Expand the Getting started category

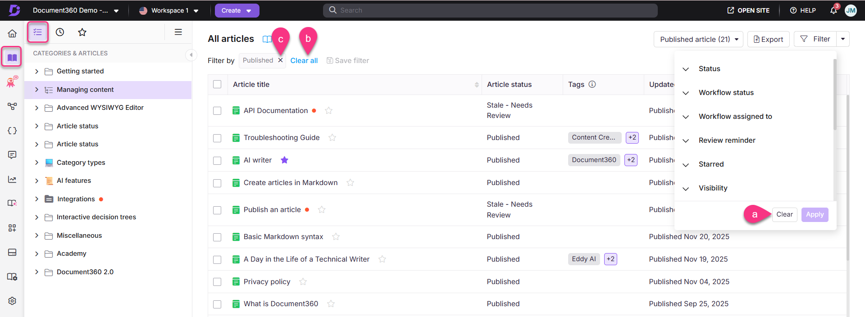tap(37, 71)
